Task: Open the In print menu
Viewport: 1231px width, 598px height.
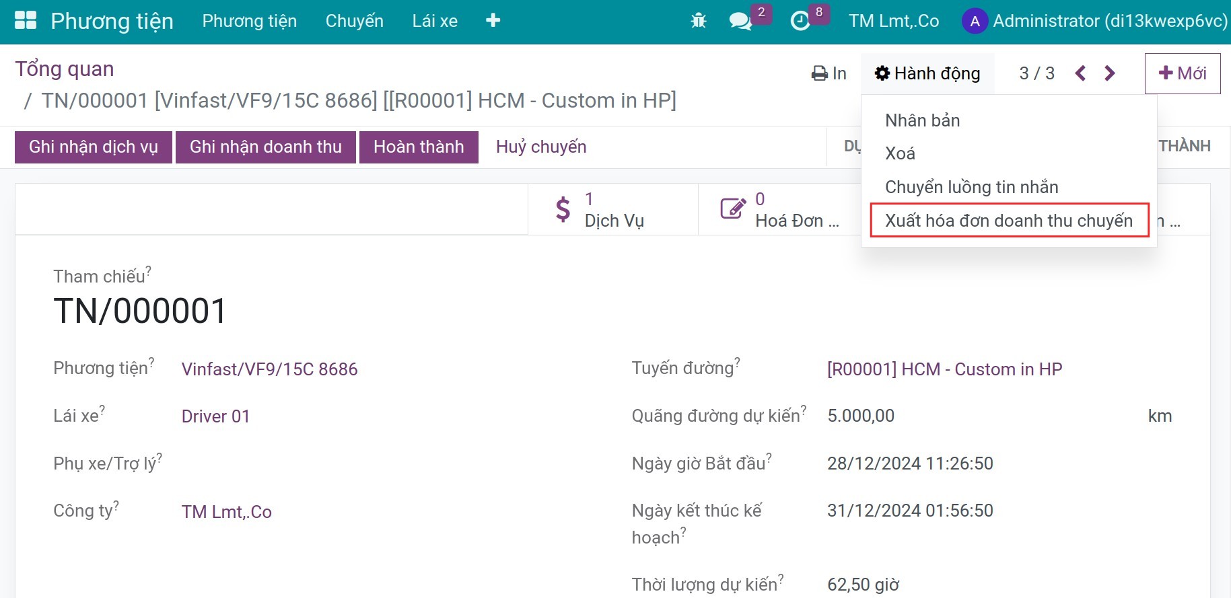Action: click(829, 73)
